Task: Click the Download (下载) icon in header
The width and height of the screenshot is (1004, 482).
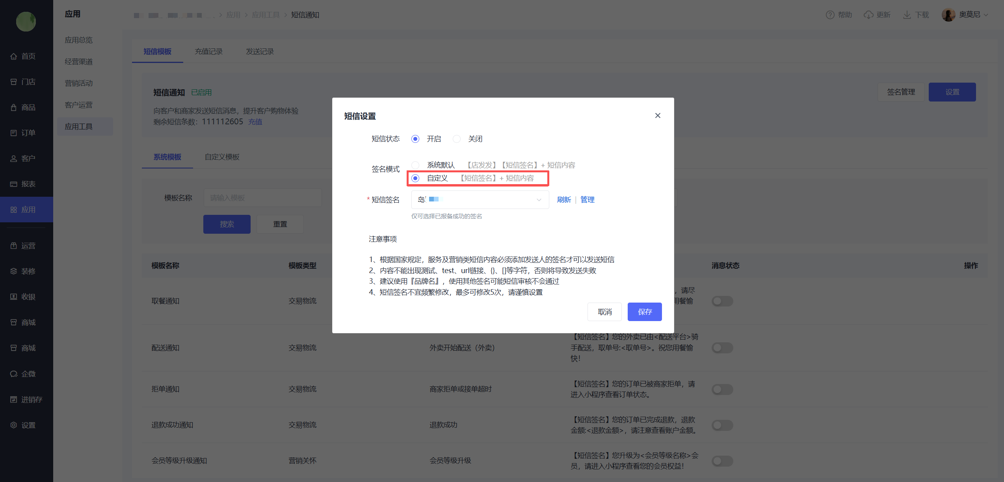Action: pyautogui.click(x=907, y=15)
